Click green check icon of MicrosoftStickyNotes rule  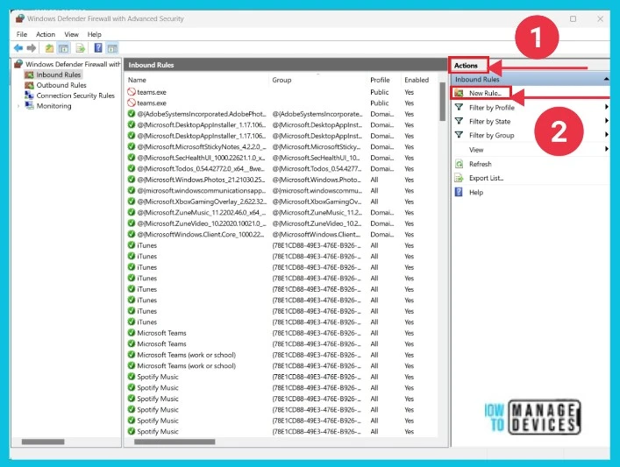tap(132, 146)
